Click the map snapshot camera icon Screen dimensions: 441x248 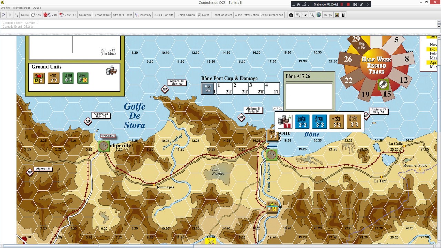click(291, 15)
